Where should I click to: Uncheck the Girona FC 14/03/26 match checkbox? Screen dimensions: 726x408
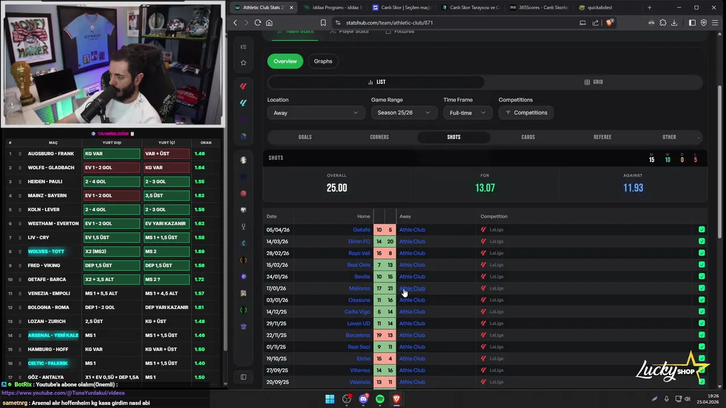(702, 241)
